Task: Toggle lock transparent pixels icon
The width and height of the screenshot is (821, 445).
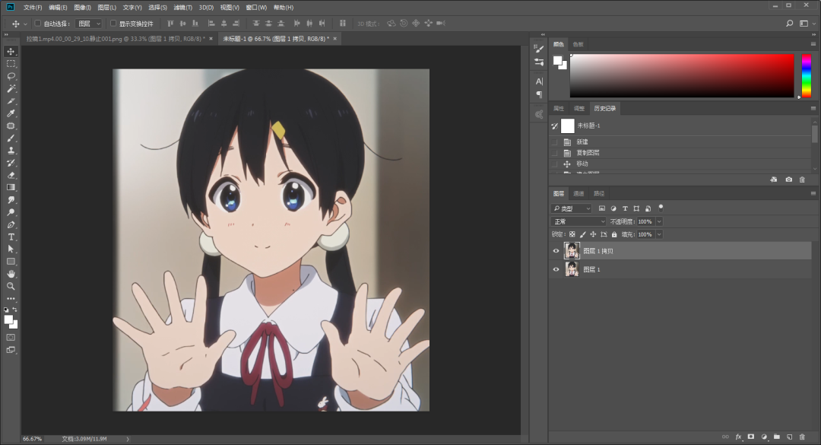Action: coord(572,234)
